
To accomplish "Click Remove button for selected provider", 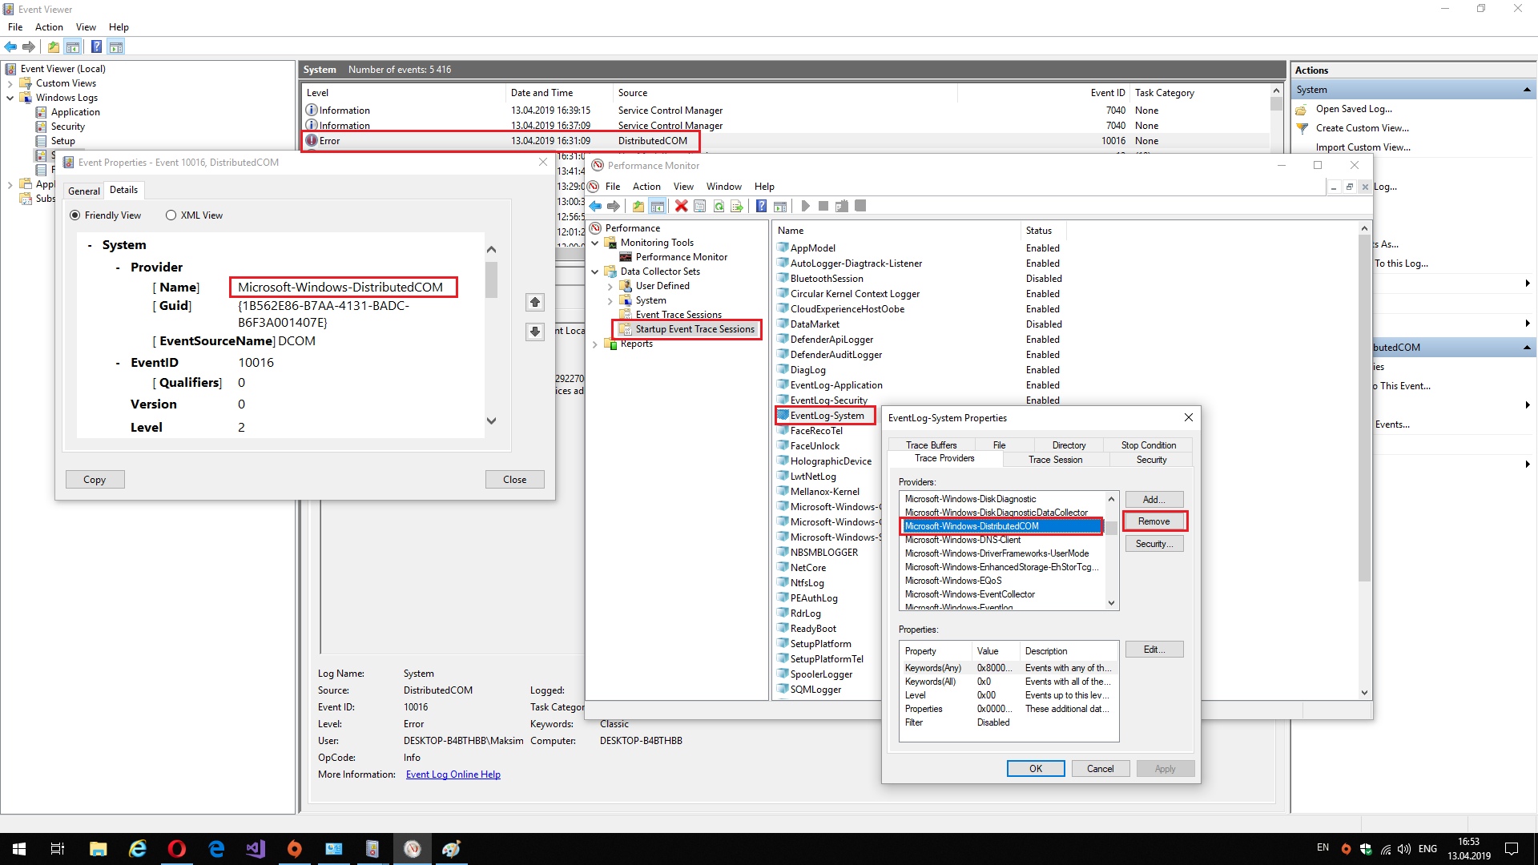I will pos(1153,521).
